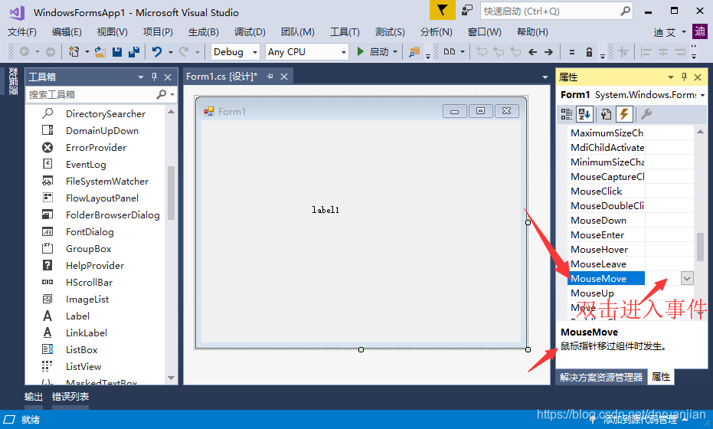Viewport: 713px width, 429px height.
Task: Click the lock controls padlock icon
Action: coord(589,52)
